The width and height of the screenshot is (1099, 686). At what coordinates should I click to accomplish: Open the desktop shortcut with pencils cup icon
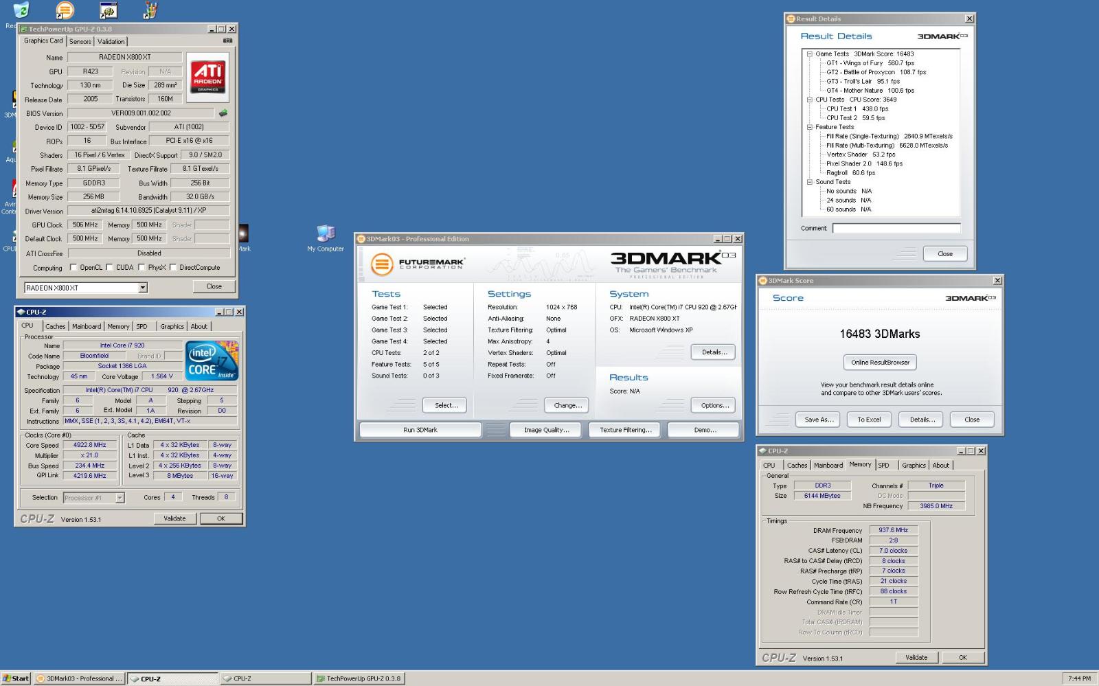[x=150, y=10]
